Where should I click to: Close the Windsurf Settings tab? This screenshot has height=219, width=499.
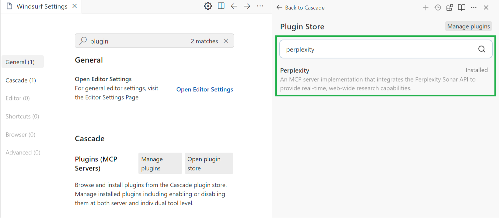click(x=75, y=6)
